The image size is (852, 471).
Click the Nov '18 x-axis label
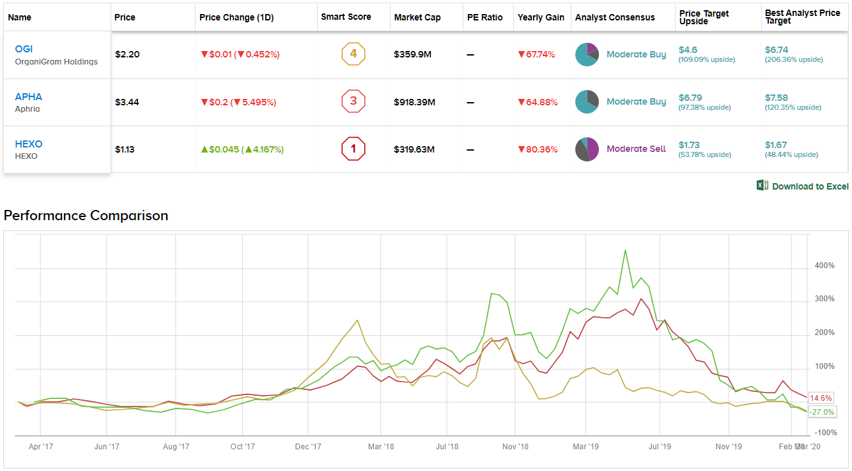pos(515,446)
